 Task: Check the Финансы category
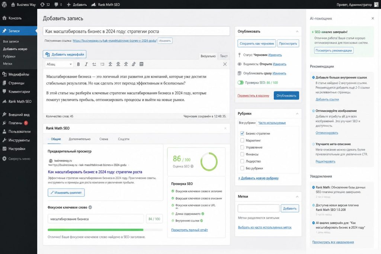[242, 154]
